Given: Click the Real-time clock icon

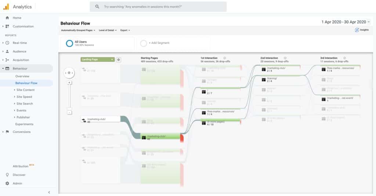Looking at the screenshot, I should (x=7, y=43).
